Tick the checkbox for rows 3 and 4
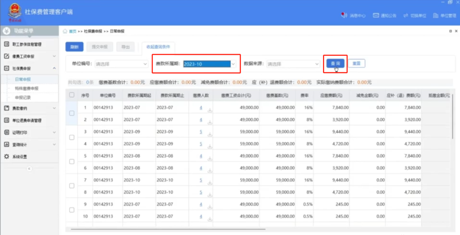The height and width of the screenshot is (235, 460). click(x=72, y=138)
